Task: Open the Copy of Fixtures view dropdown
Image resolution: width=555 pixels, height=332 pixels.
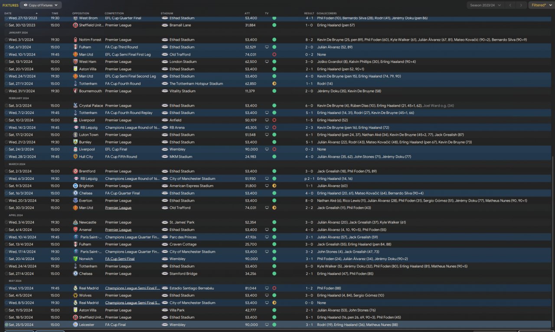Action: pyautogui.click(x=41, y=5)
